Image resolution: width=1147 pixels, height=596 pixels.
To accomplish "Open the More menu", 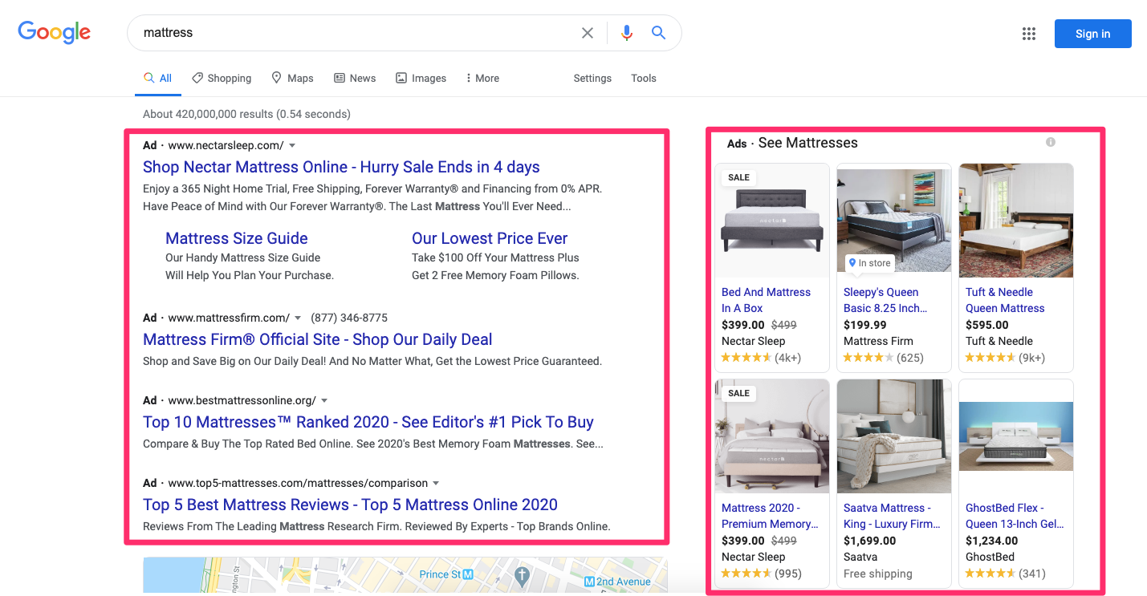I will pos(482,78).
